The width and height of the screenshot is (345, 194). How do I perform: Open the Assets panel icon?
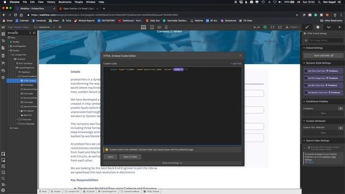3,71
